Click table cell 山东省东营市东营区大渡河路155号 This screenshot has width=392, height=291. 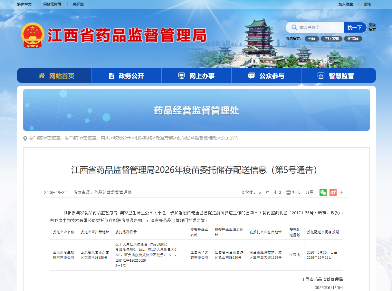click(x=95, y=255)
